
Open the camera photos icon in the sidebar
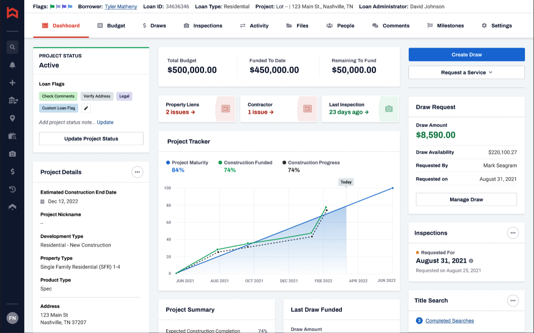[12, 154]
